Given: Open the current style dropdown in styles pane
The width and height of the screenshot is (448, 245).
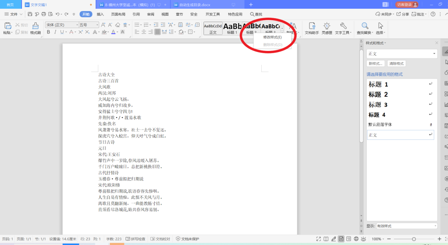Looking at the screenshot, I should click(x=434, y=54).
